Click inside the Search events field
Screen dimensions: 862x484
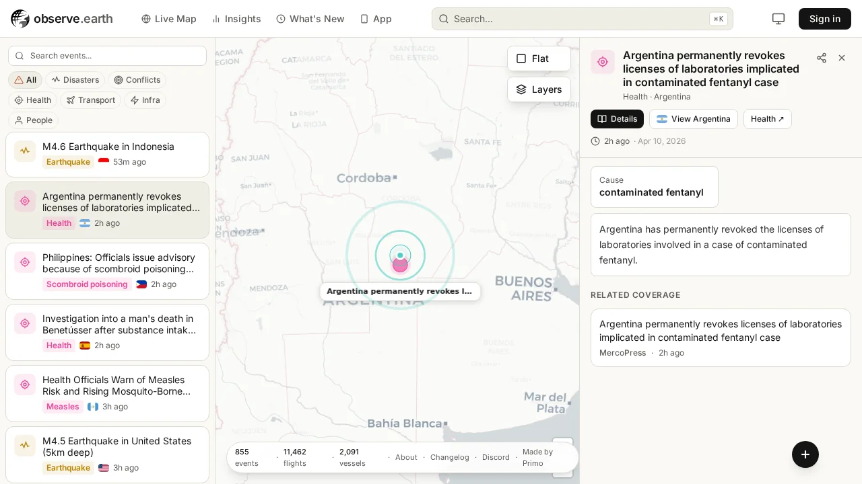click(107, 56)
